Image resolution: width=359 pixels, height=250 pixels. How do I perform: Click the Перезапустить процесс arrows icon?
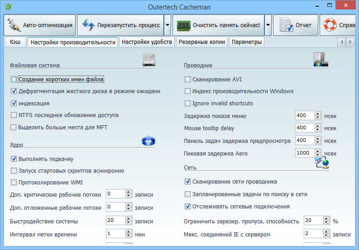(88, 25)
